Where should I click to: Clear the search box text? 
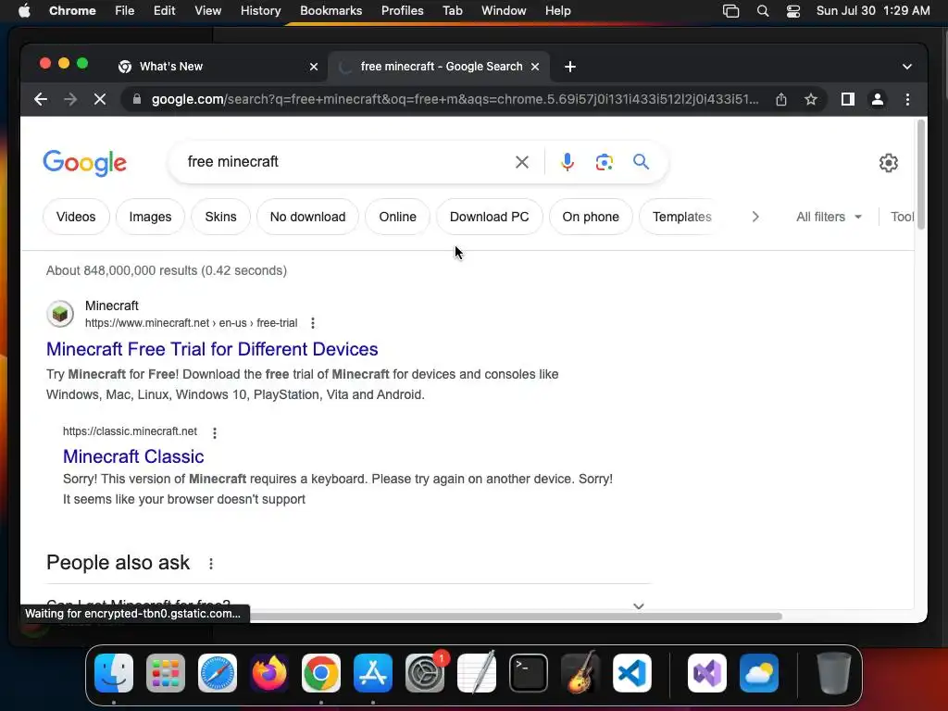[x=522, y=162]
